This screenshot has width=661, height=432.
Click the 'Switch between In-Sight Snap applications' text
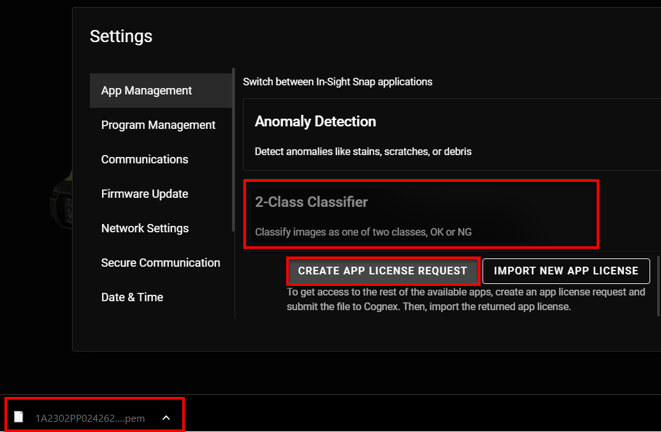(338, 82)
